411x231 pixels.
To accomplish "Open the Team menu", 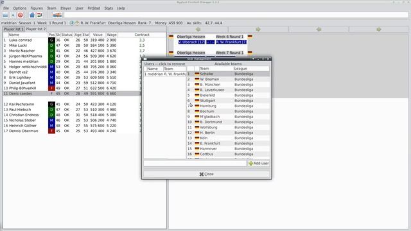I will coord(51,8).
